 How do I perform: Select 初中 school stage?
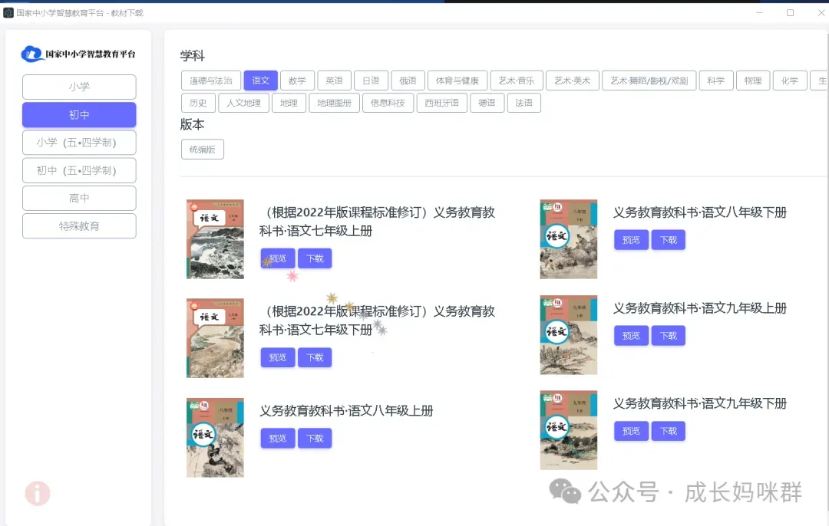[x=79, y=114]
